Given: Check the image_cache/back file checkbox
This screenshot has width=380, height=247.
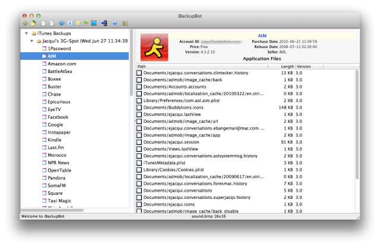Looking at the screenshot, I should coord(139,80).
